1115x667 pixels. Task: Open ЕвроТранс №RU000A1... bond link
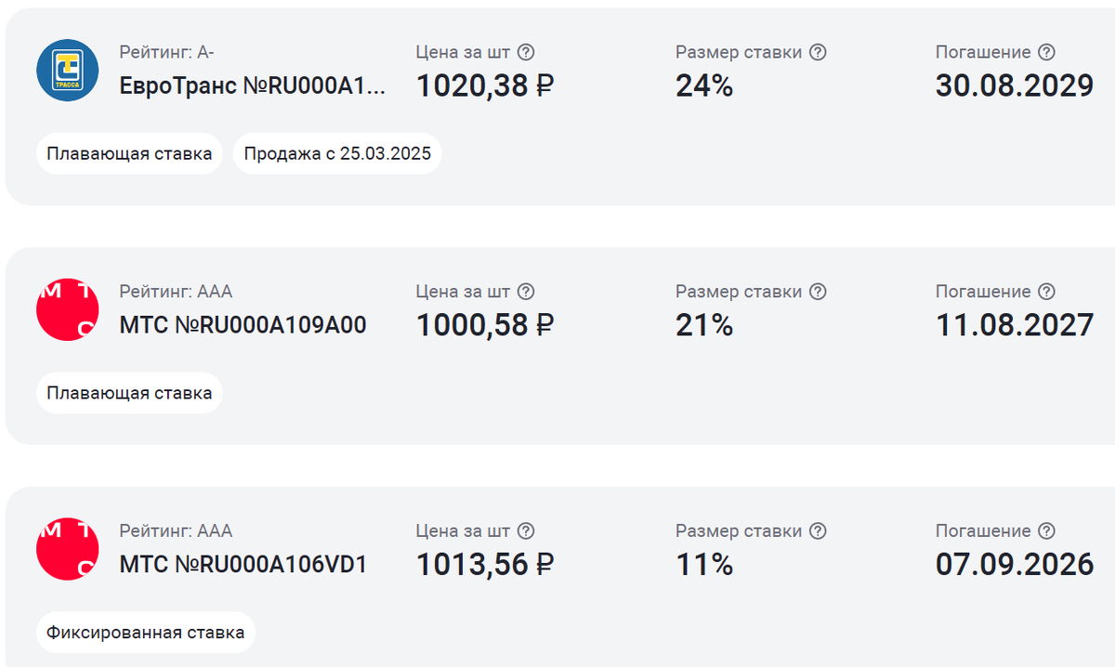click(x=252, y=86)
